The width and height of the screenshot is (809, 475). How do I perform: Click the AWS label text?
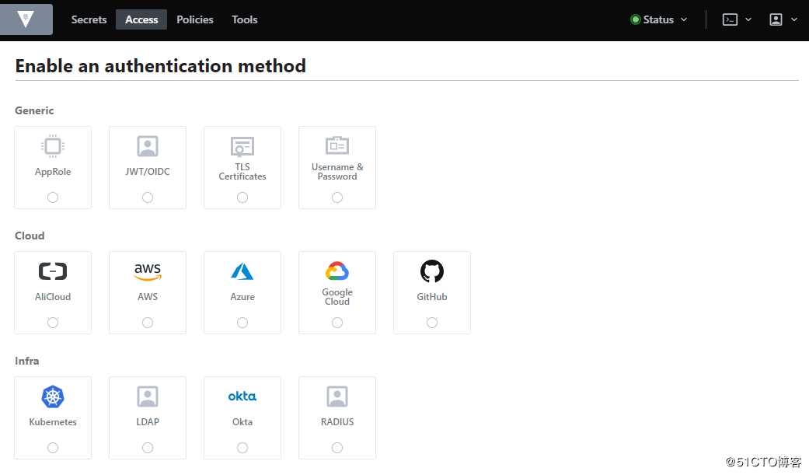(x=148, y=297)
